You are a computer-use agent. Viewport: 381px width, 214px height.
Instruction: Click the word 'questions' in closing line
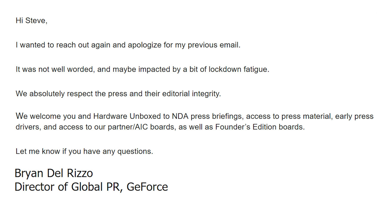pos(135,151)
